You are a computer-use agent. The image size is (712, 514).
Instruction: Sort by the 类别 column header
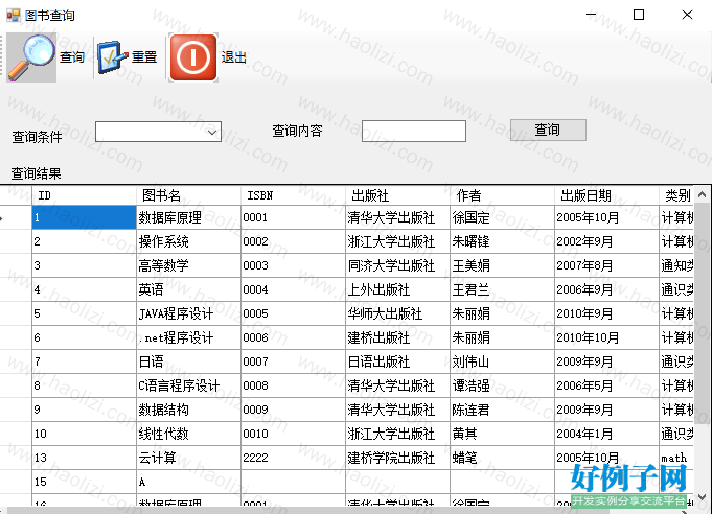point(676,195)
